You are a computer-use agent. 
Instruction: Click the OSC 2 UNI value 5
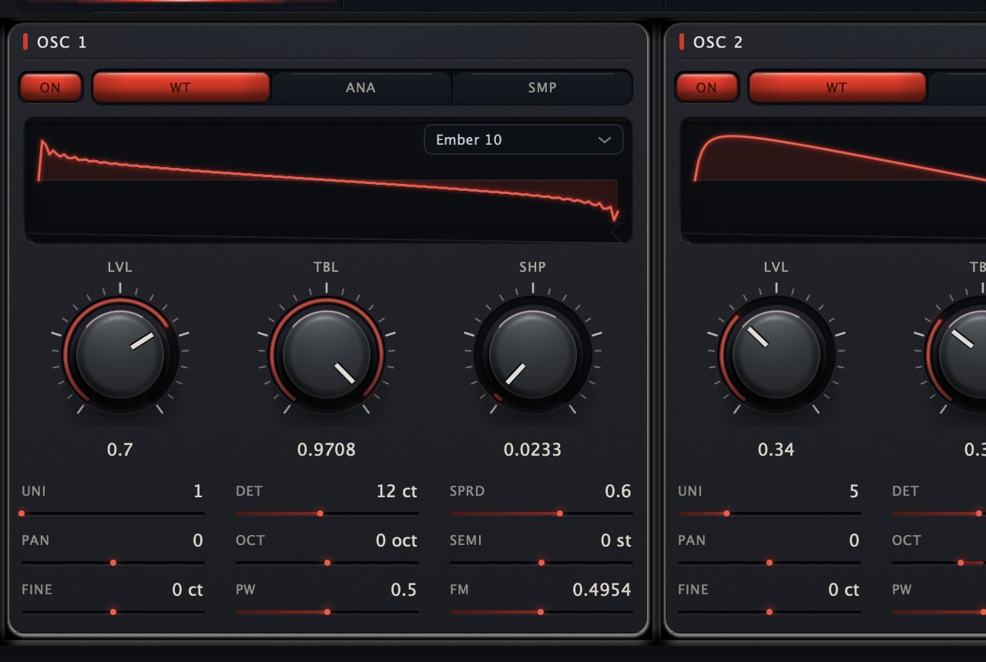(854, 491)
